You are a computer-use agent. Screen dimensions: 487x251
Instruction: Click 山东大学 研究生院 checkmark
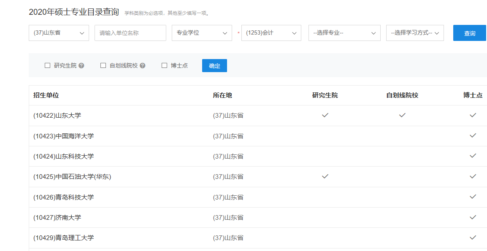[325, 115]
